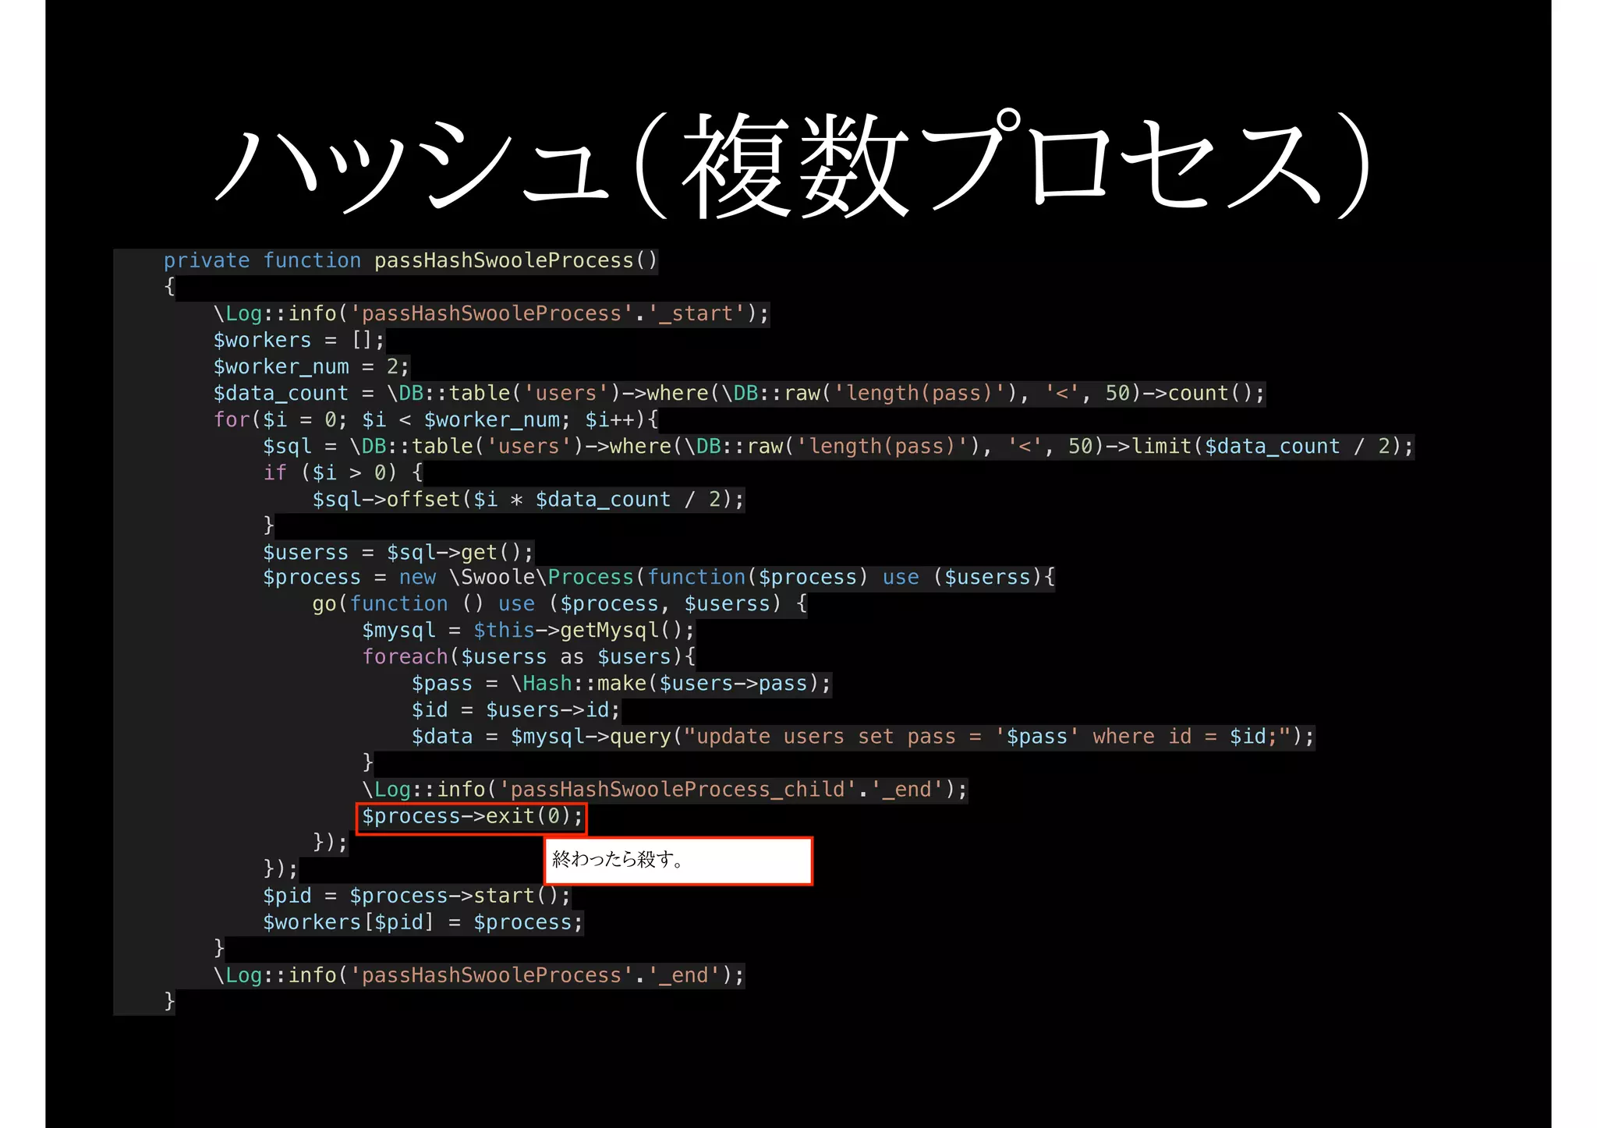1597x1128 pixels.
Task: Click the $userss = $sql->get(); line
Action: point(398,553)
